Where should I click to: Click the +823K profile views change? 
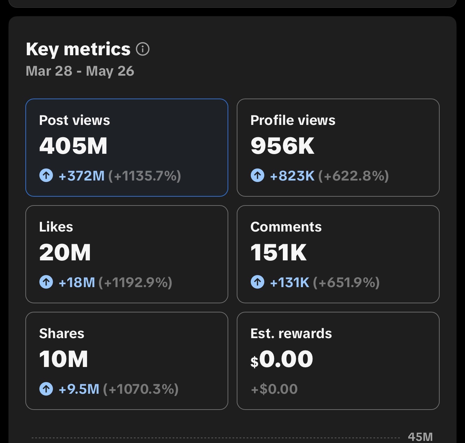292,176
